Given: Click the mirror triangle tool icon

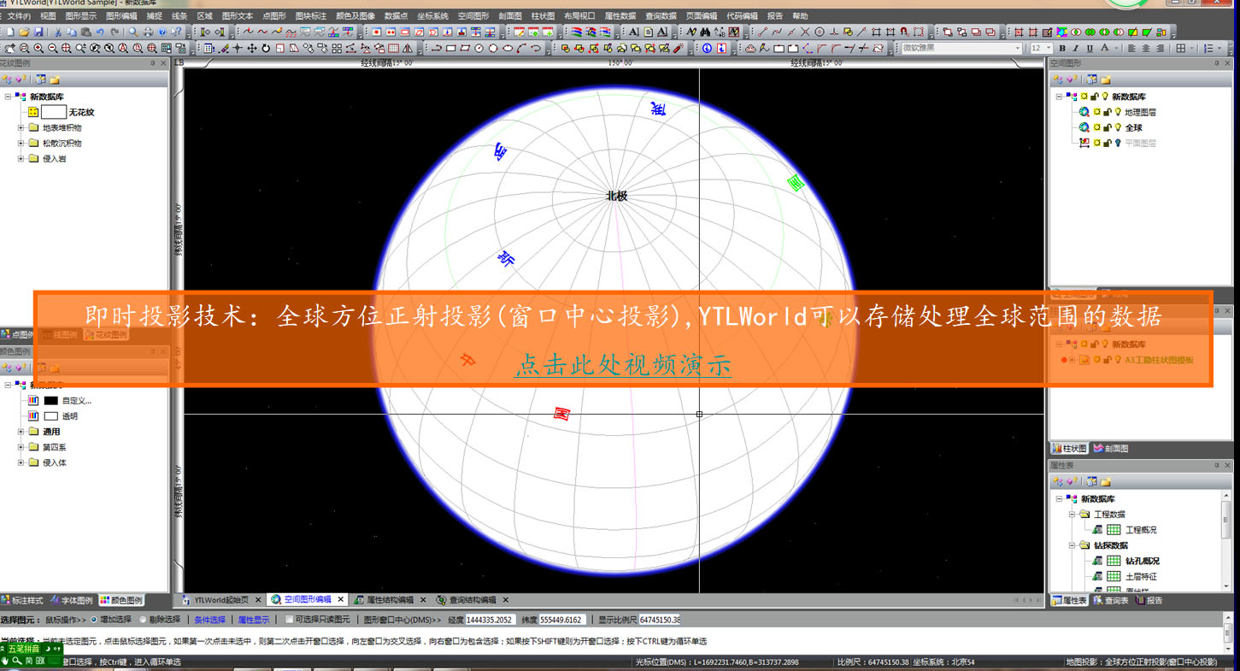Looking at the screenshot, I should 408,48.
